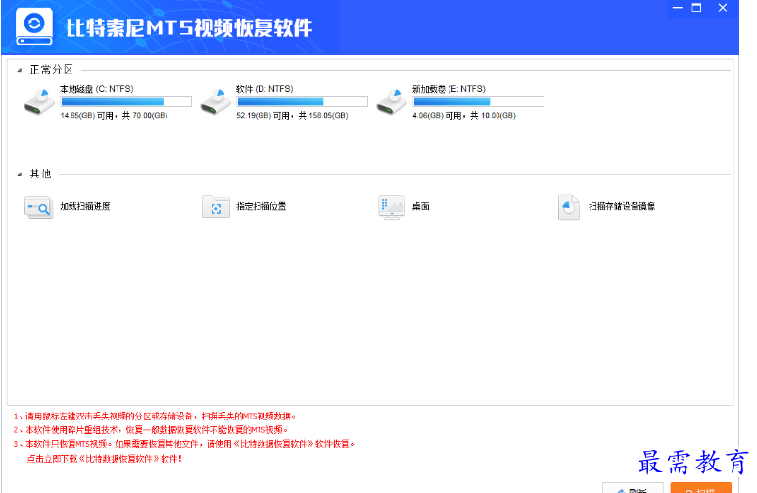Viewport: 757px width, 493px height.
Task: Select the 本地磁盘 (C: NTFS) label
Action: coord(97,89)
